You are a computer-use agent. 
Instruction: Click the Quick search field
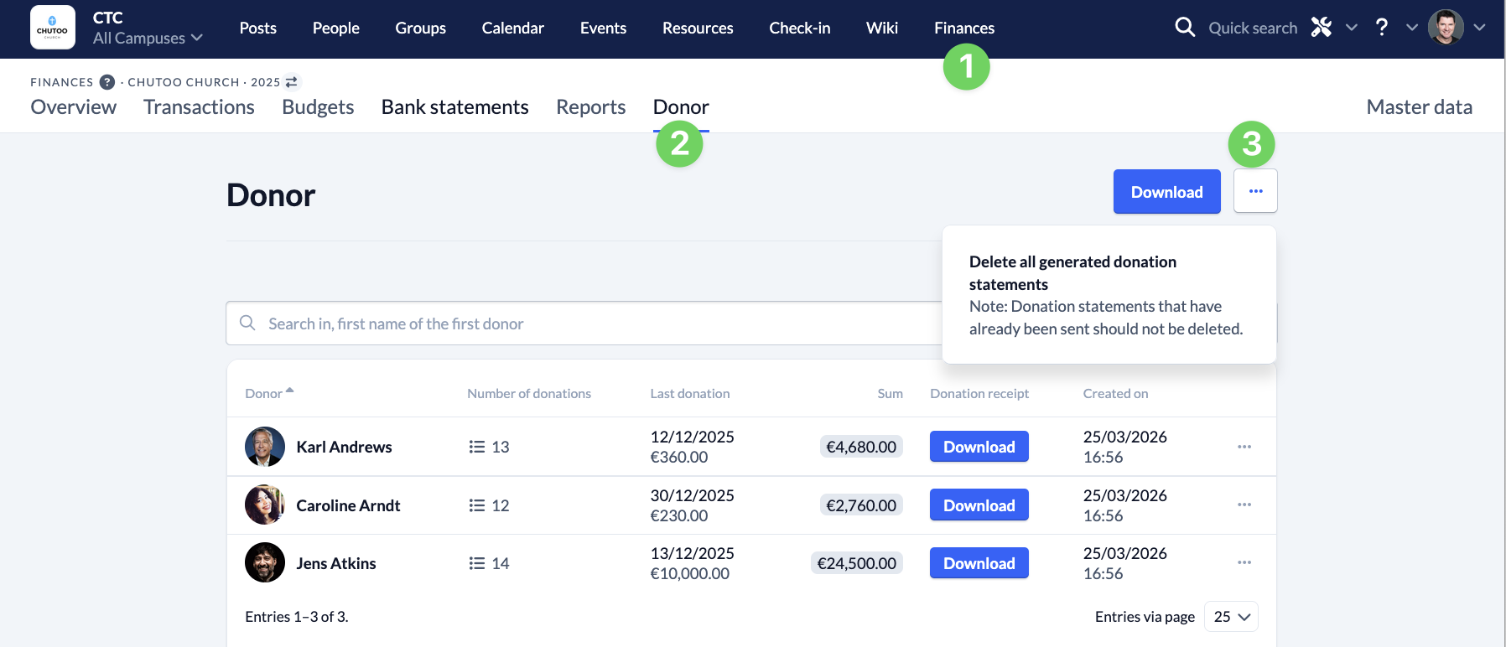click(x=1253, y=28)
